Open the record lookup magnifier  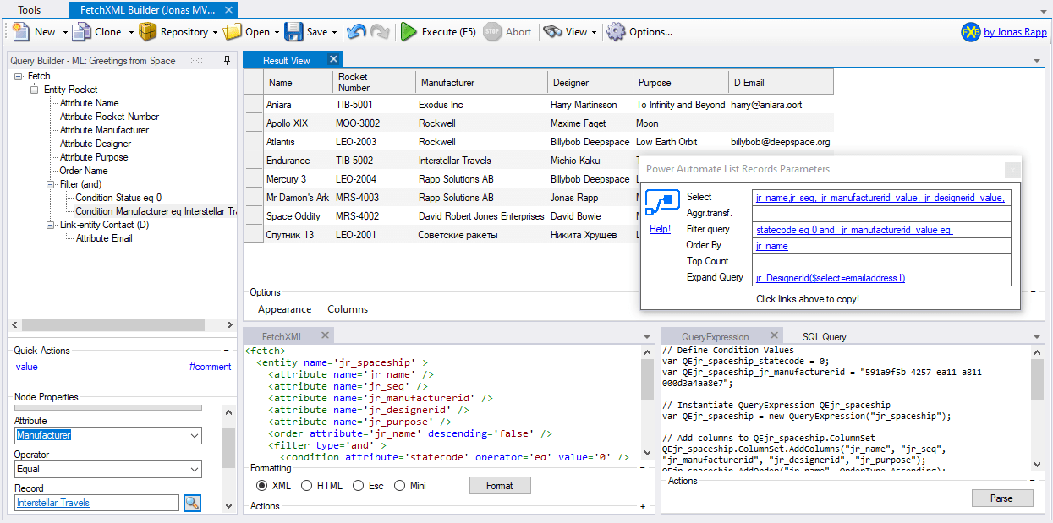coord(192,502)
